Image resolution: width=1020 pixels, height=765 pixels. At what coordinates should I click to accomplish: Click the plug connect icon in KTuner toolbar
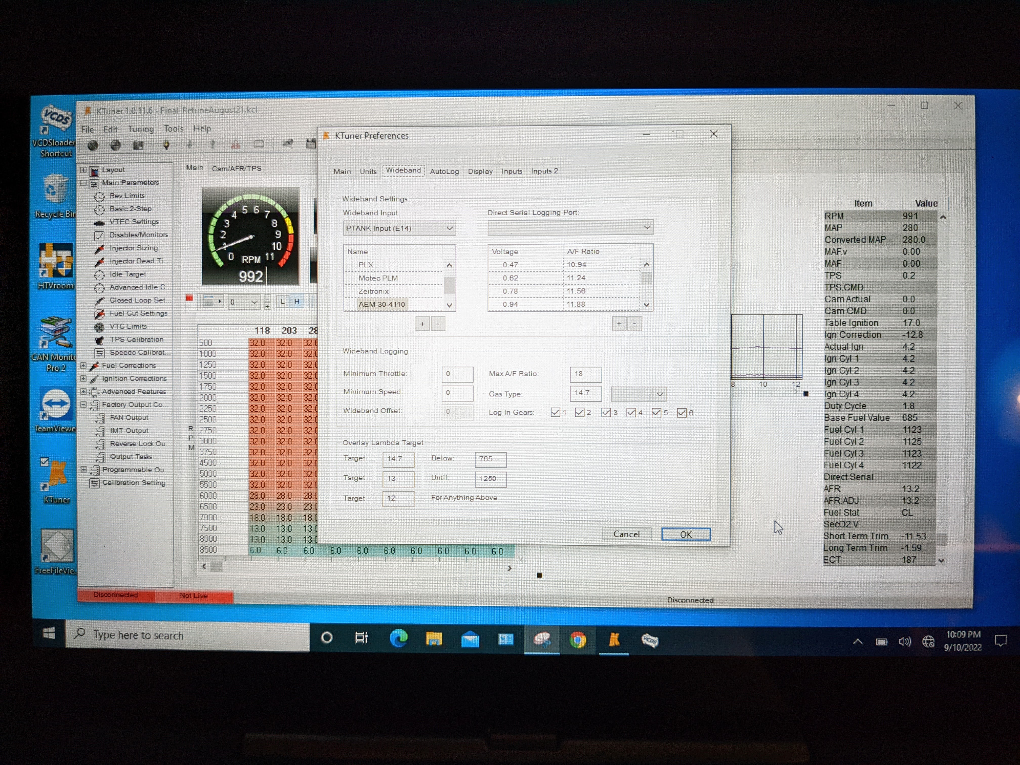click(x=166, y=145)
